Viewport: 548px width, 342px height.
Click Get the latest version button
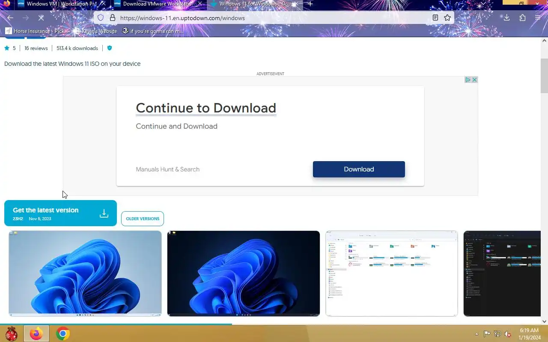pos(60,213)
